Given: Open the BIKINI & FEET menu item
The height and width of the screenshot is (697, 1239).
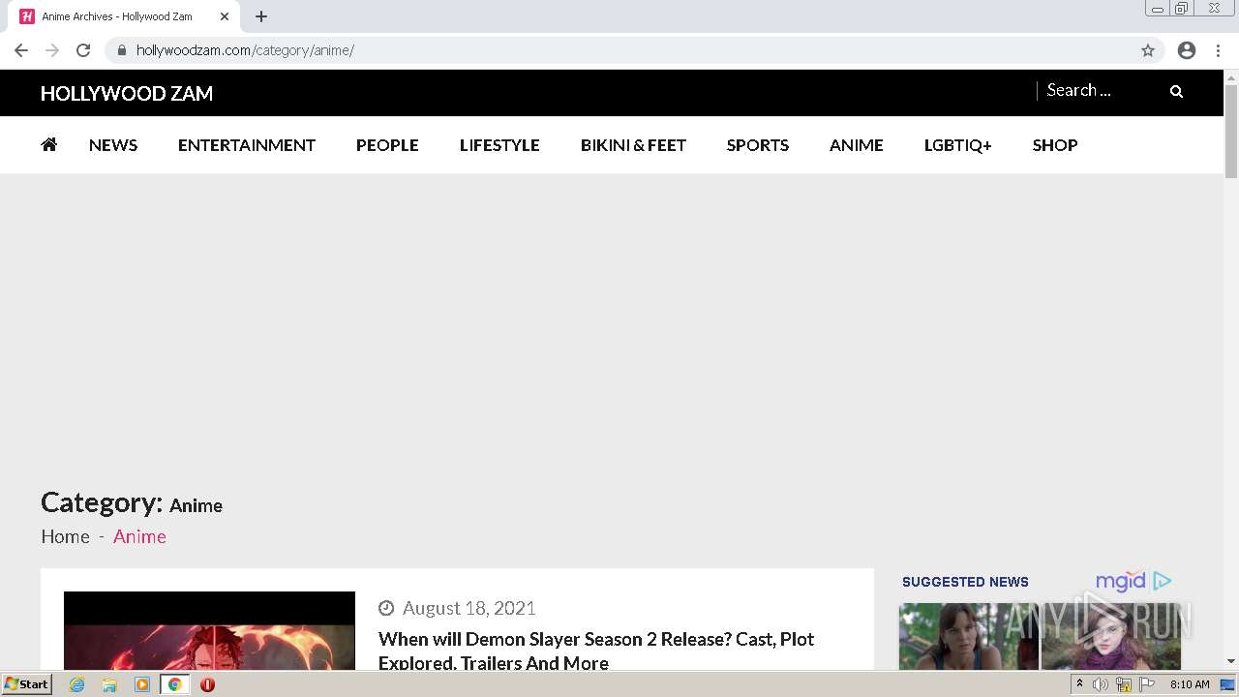Looking at the screenshot, I should (633, 145).
